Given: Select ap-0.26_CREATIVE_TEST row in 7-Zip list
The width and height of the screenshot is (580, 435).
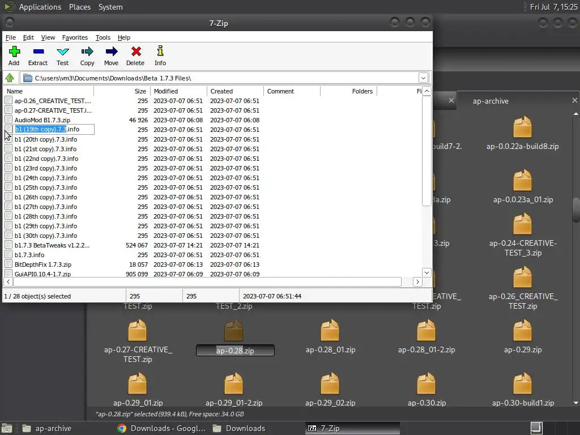Looking at the screenshot, I should (x=53, y=101).
